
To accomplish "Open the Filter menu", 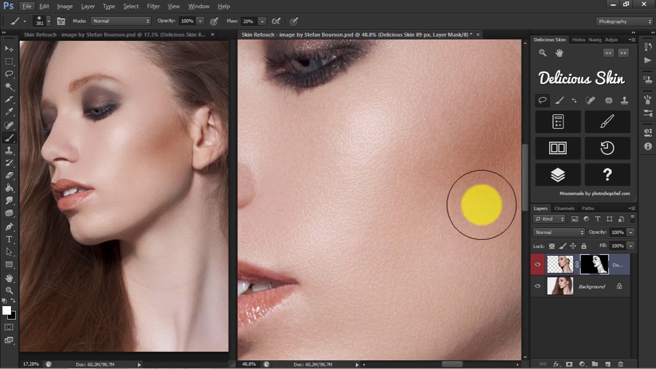I will [x=153, y=6].
